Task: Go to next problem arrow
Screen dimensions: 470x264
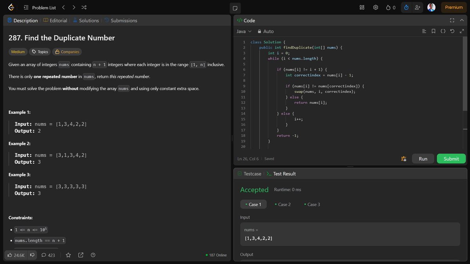Action: [74, 7]
